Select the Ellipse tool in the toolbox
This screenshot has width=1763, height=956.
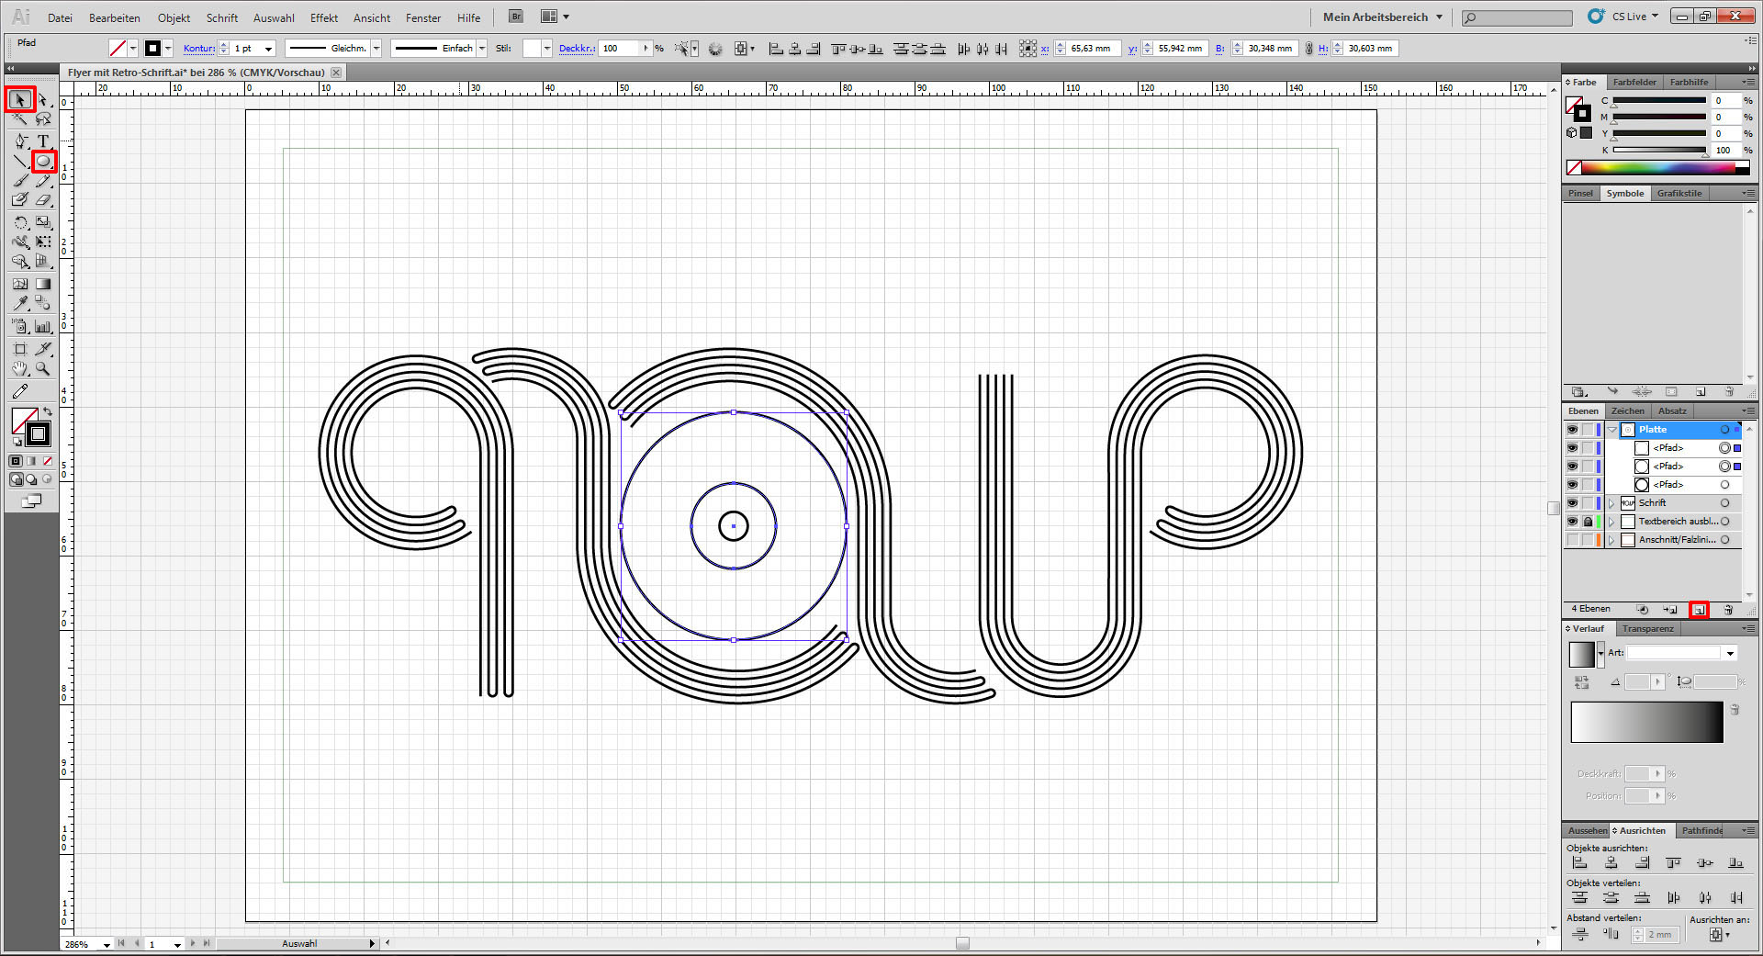click(43, 162)
